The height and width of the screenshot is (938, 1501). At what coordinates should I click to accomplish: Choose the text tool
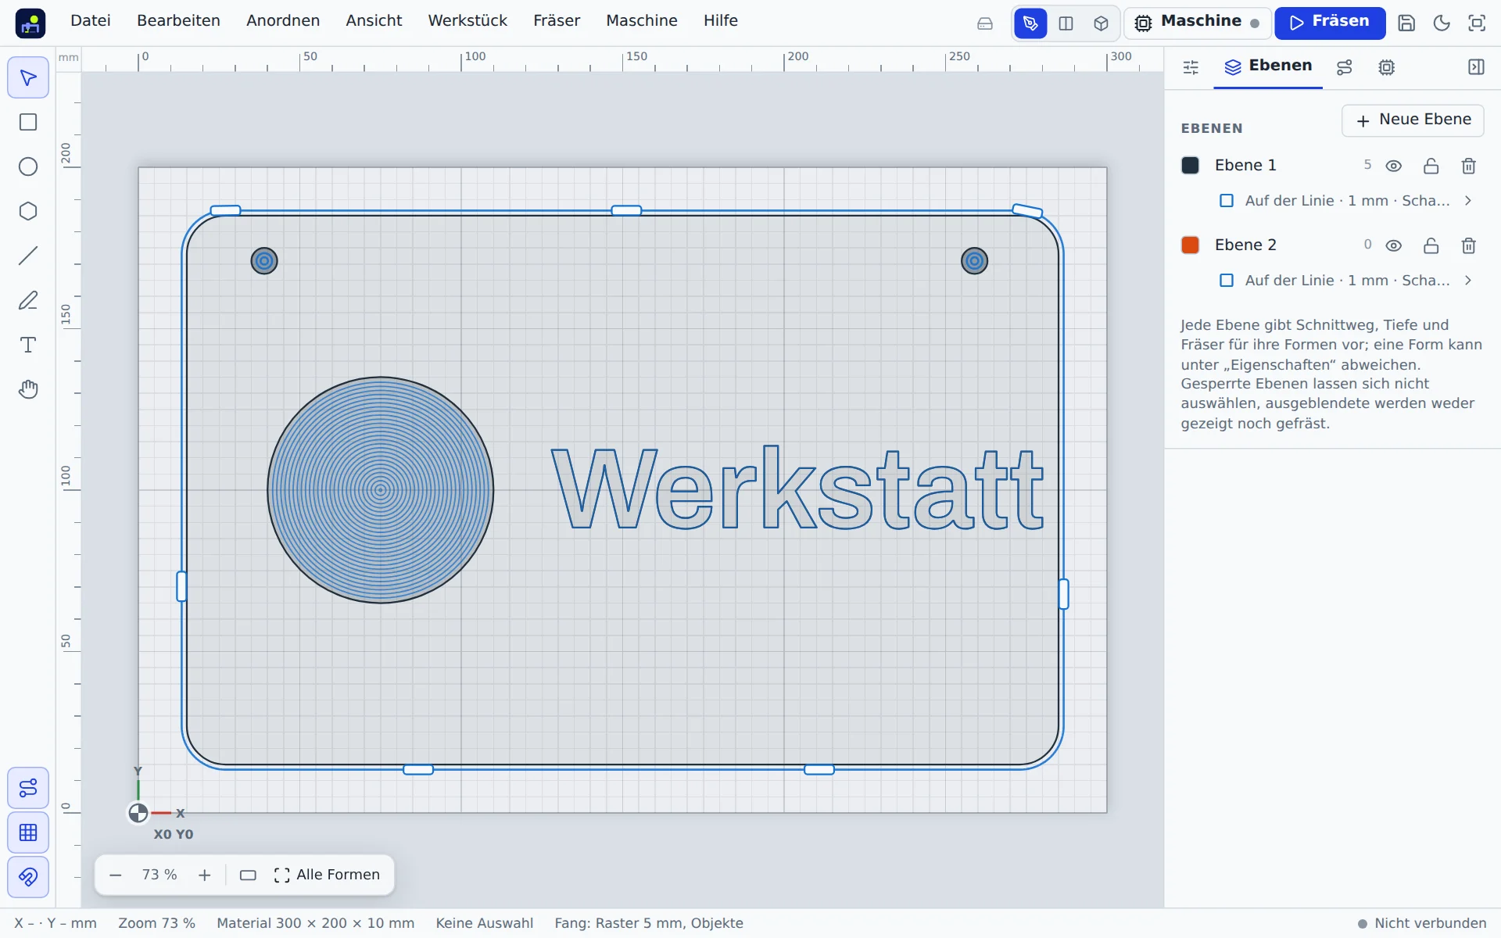point(28,345)
